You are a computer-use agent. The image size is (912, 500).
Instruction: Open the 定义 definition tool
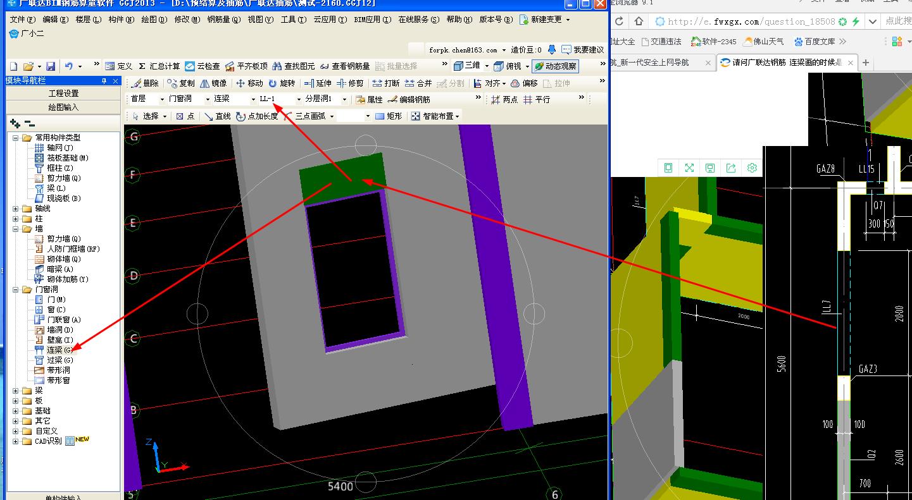pos(118,66)
